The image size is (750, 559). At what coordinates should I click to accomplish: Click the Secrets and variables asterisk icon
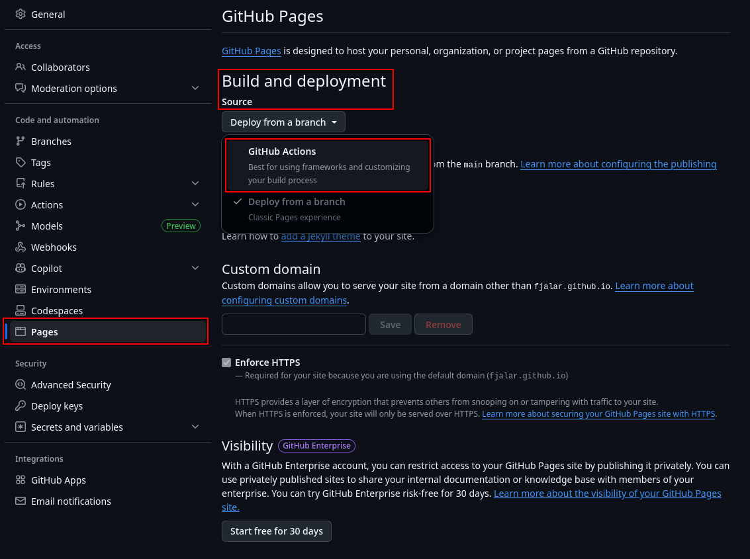point(20,427)
